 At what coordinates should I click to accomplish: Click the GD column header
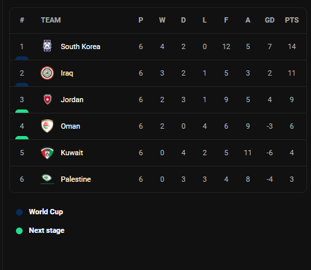(x=270, y=20)
